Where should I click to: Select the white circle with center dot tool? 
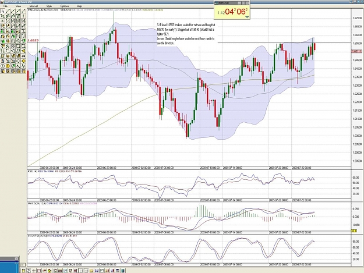(x=2, y=66)
